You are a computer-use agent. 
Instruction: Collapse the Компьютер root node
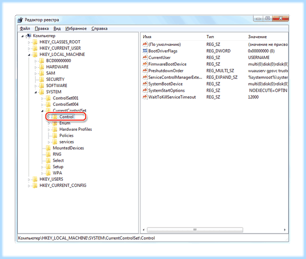tap(22, 36)
